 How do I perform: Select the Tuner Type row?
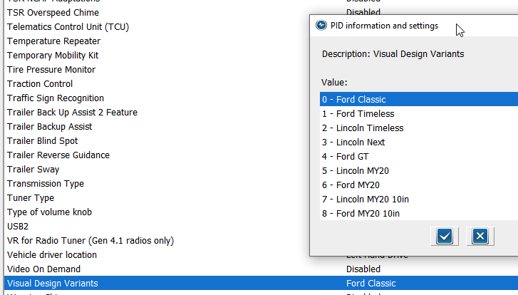pos(157,197)
